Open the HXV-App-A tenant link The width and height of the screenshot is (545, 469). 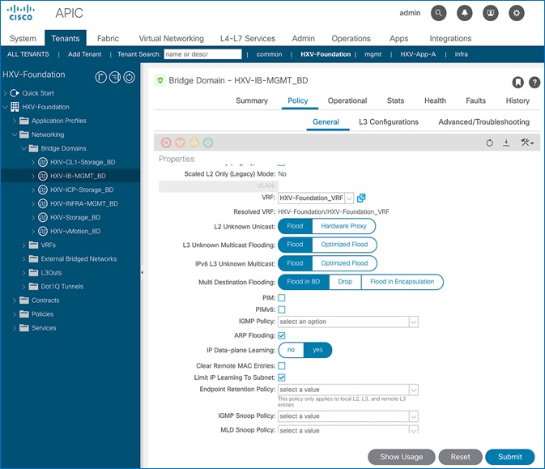click(418, 54)
